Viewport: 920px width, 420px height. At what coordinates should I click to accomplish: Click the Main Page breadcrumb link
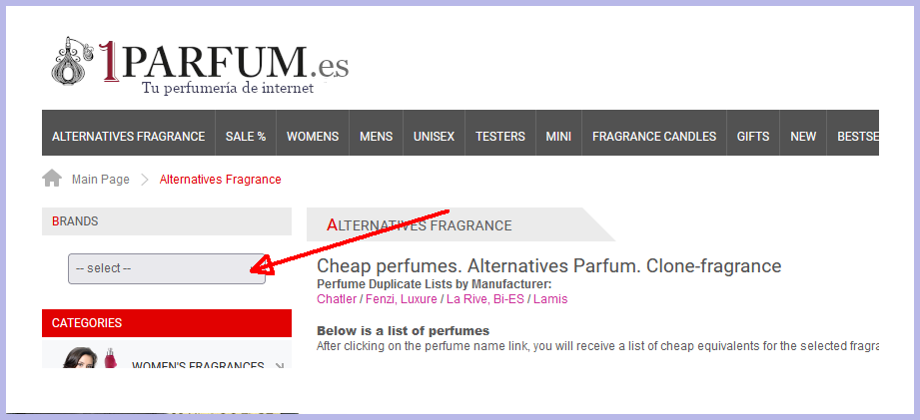point(100,180)
